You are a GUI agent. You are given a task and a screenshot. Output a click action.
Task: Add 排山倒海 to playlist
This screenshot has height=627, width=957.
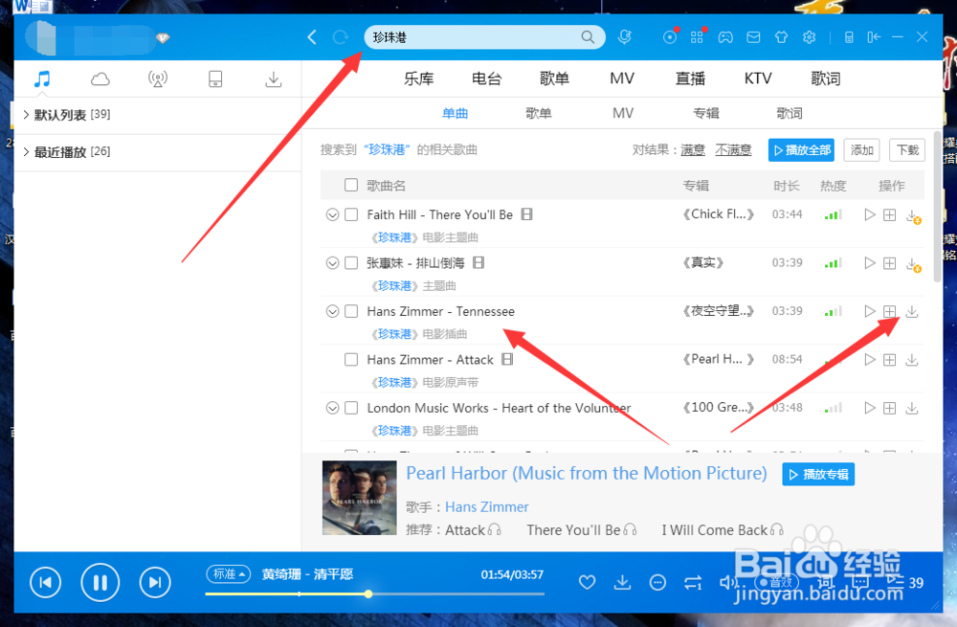point(890,263)
